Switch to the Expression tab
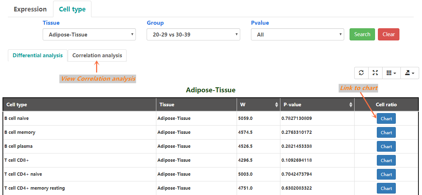This screenshot has width=422, height=195. (30, 9)
